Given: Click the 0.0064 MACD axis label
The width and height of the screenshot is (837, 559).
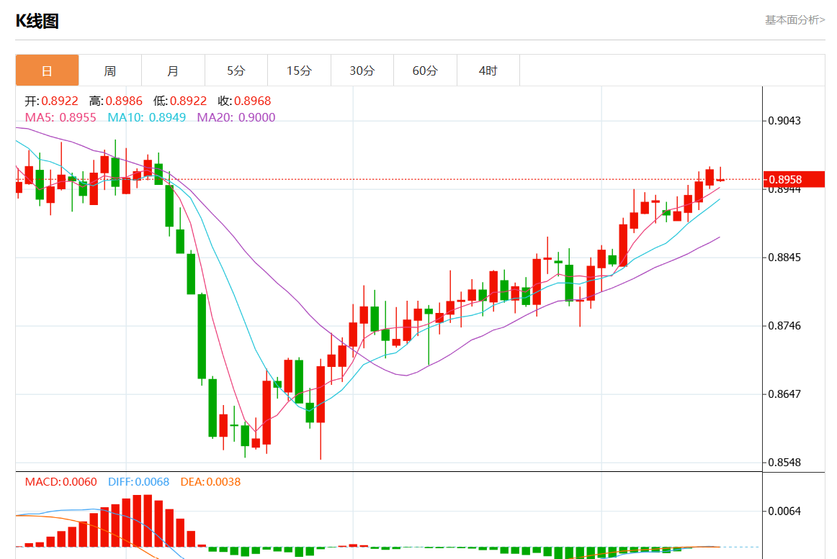Looking at the screenshot, I should coord(784,511).
